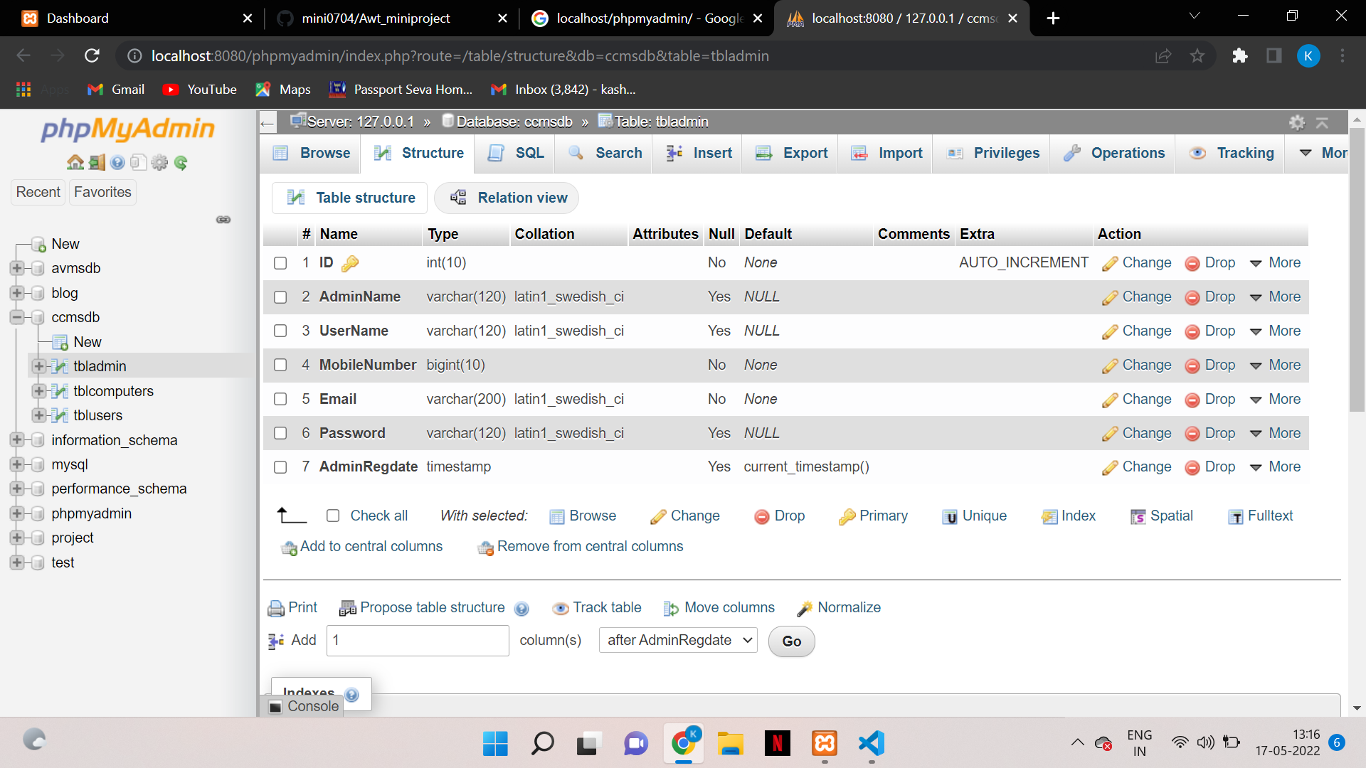Open the 'after AdminRegdate' position dropdown
1366x768 pixels.
678,641
